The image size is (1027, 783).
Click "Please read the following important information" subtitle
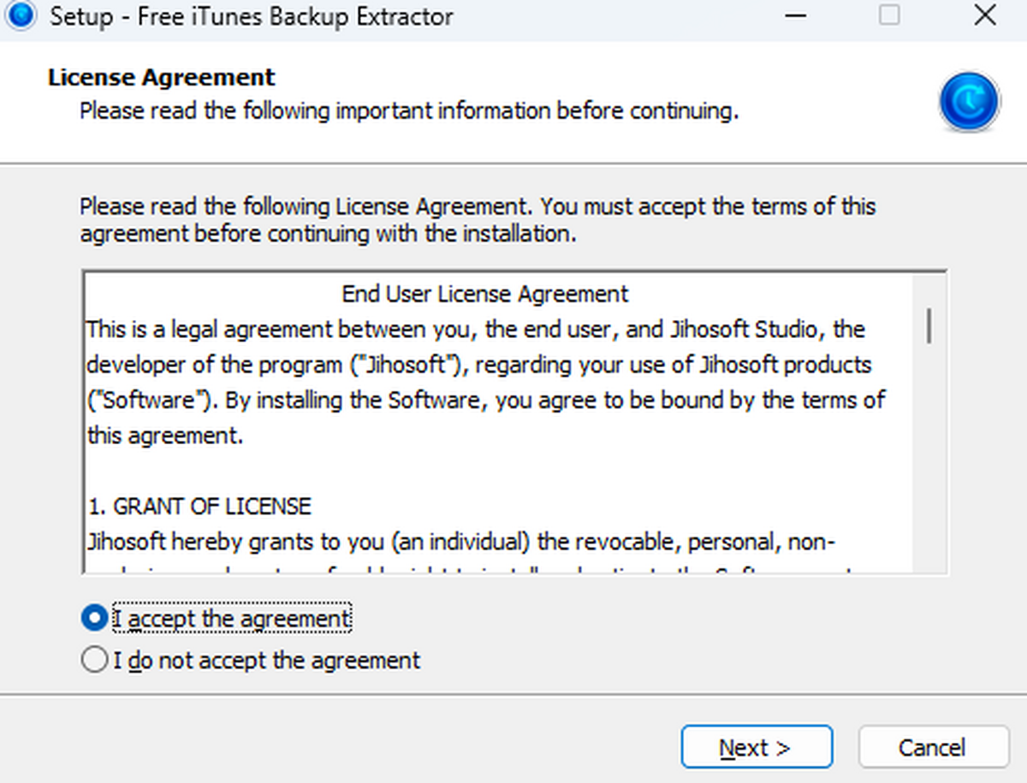point(409,111)
